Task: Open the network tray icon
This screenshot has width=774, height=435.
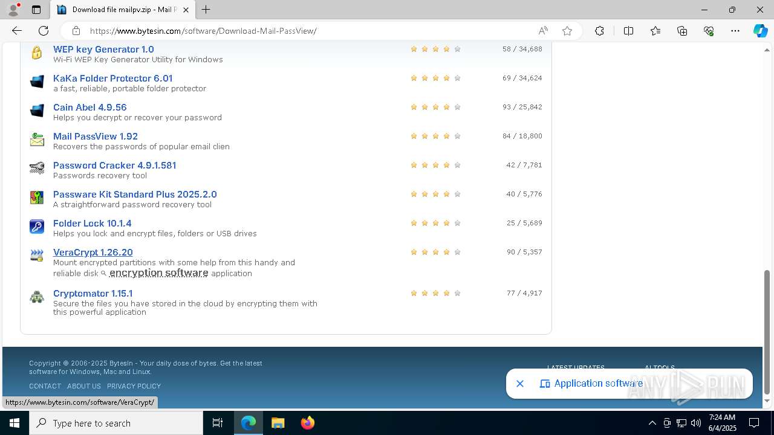Action: click(x=681, y=423)
